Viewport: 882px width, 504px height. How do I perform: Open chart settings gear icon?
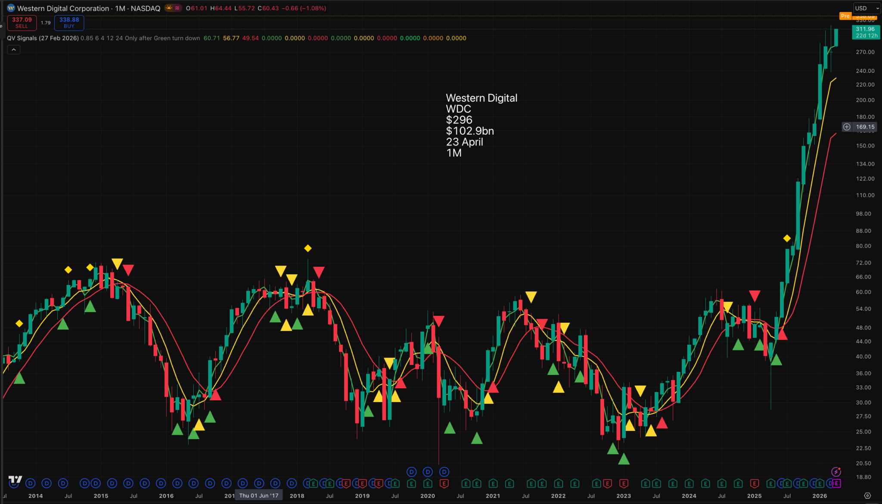click(x=867, y=496)
